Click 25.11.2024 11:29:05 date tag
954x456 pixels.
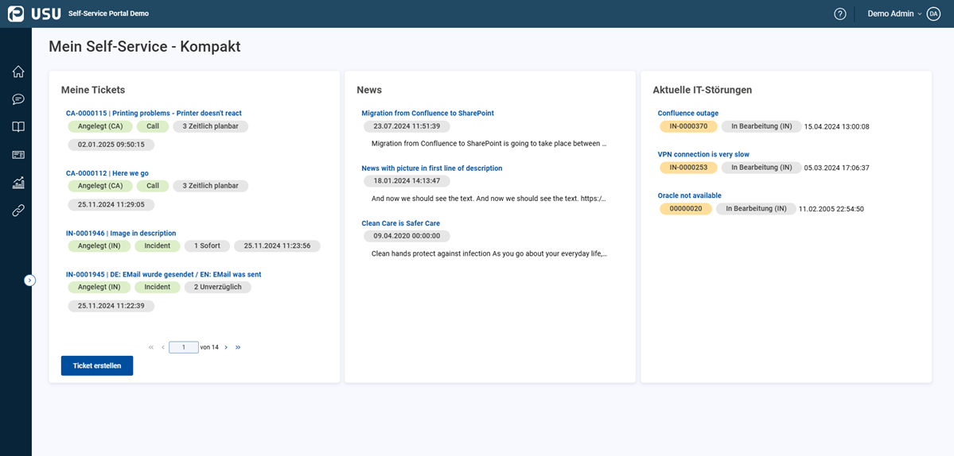coord(111,205)
